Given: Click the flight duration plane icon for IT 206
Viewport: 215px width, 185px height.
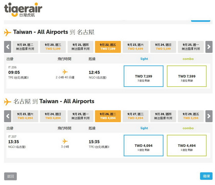Looking at the screenshot, I should click(65, 72).
